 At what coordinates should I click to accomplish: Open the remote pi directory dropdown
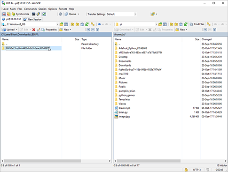136,24
